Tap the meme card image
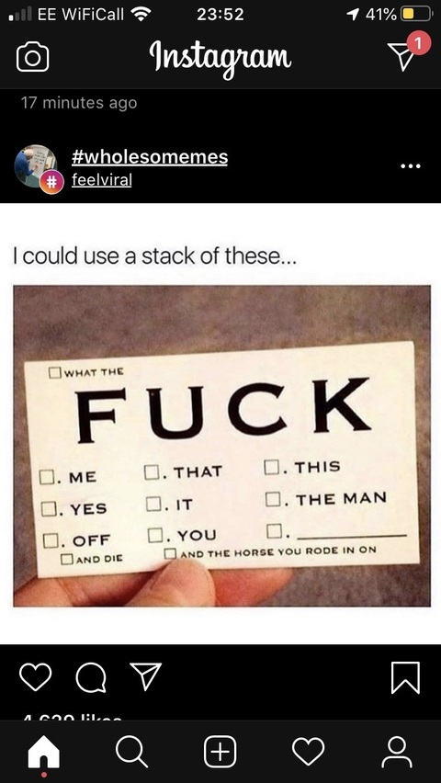 [x=221, y=446]
